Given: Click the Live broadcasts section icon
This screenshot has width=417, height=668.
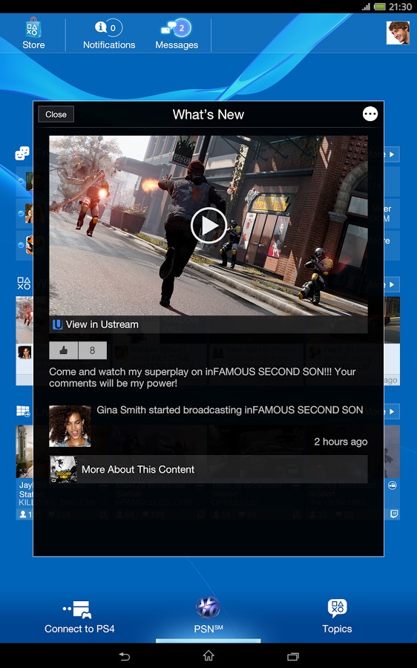Looking at the screenshot, I should (23, 411).
